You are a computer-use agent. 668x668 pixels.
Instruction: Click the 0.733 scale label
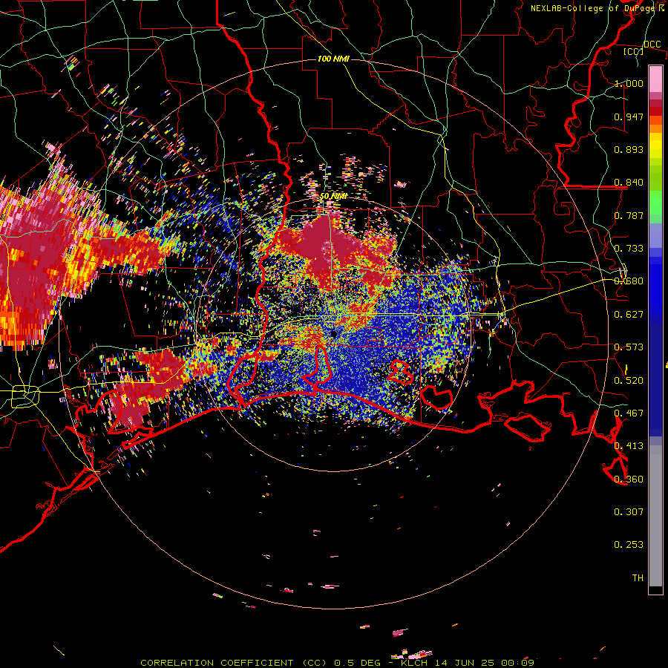pyautogui.click(x=629, y=249)
